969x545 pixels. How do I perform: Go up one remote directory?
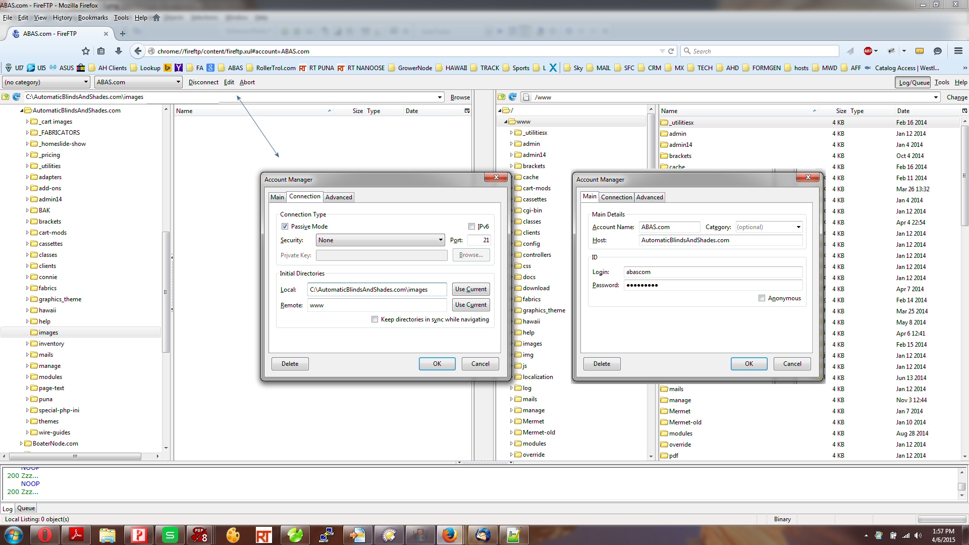[501, 97]
